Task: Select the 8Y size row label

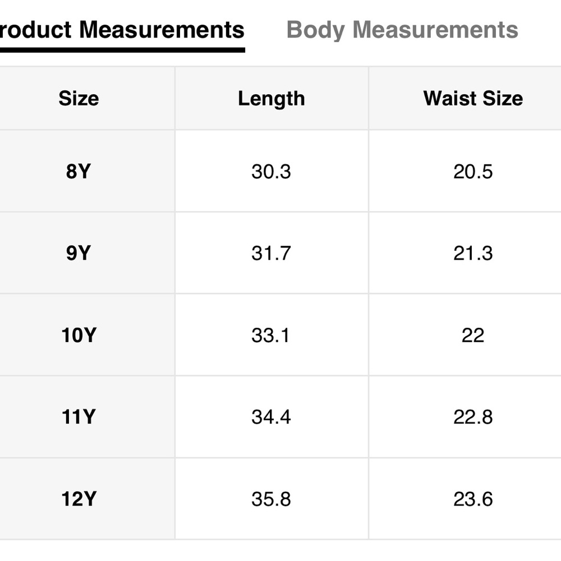Action: point(79,171)
